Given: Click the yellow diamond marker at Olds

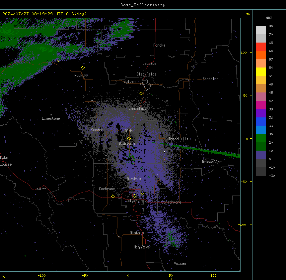Looking at the screenshot, I should [x=129, y=139].
